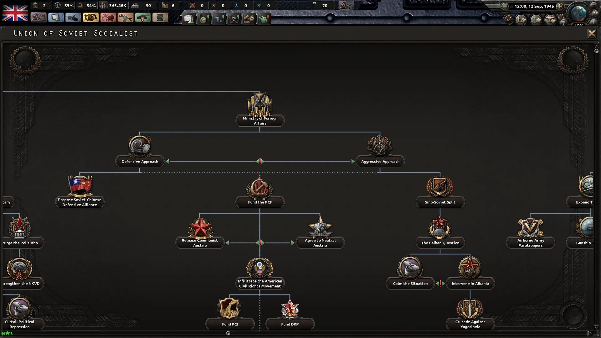Click the gavel checkmark icon beside 20
Viewport: 601px width, 338px height.
tap(346, 5)
